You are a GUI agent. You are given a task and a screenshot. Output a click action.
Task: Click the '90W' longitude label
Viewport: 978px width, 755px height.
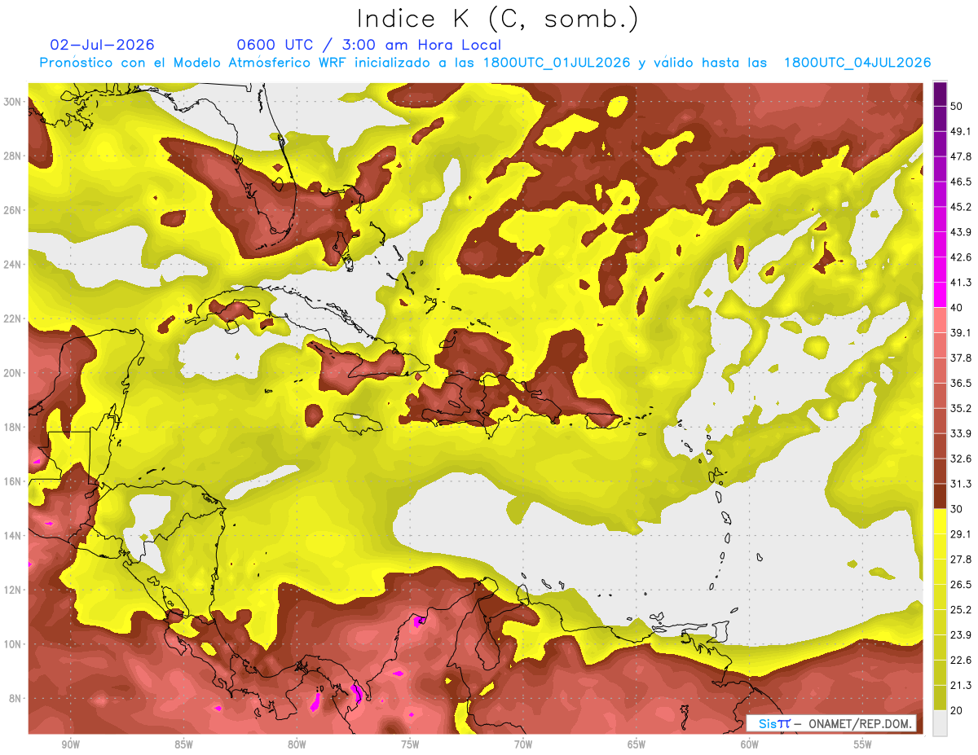pyautogui.click(x=70, y=744)
